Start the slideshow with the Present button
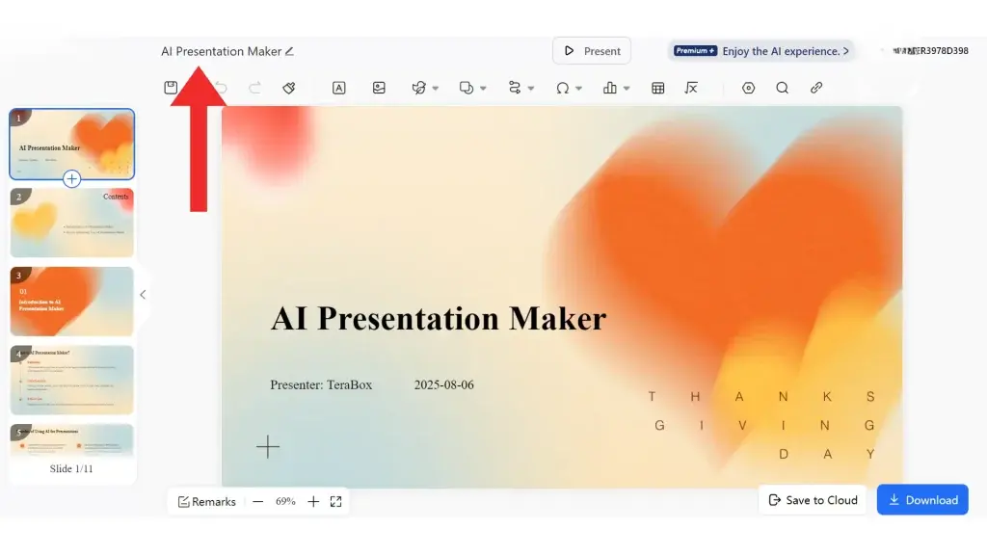 [591, 50]
